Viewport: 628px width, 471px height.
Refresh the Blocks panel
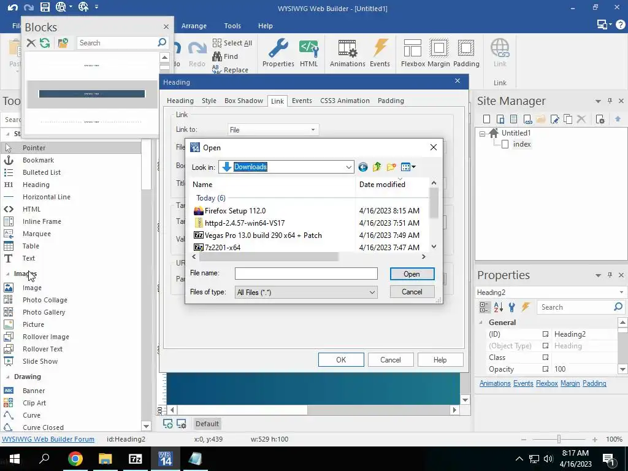click(x=45, y=43)
